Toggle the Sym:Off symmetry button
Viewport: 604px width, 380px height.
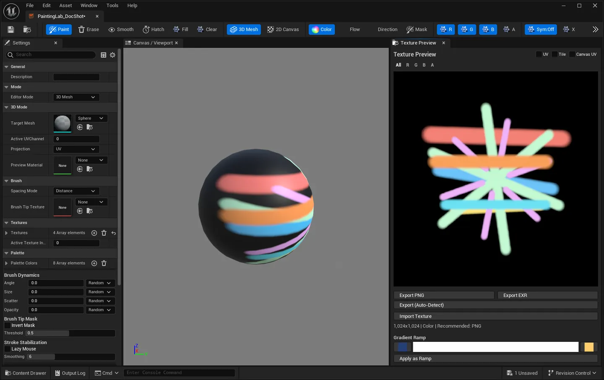[x=541, y=29]
